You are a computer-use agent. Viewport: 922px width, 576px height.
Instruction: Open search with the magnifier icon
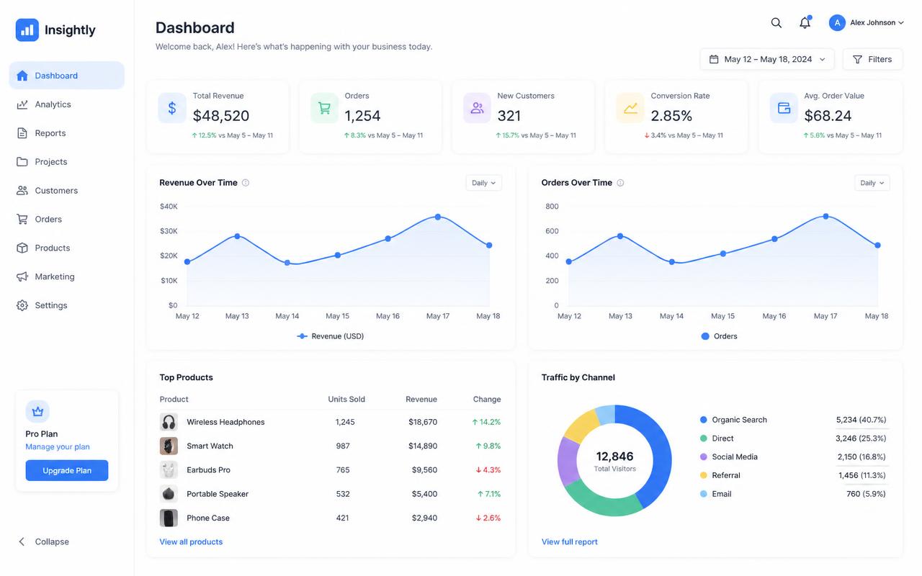[776, 23]
